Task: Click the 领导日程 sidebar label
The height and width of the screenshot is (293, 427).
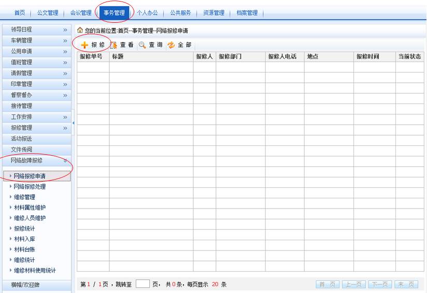Action: click(21, 30)
